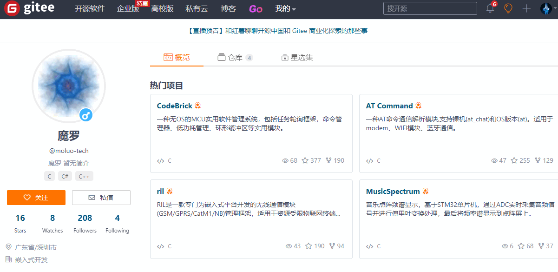Click the 热门项目 heading
Image resolution: width=558 pixels, height=272 pixels.
click(166, 86)
